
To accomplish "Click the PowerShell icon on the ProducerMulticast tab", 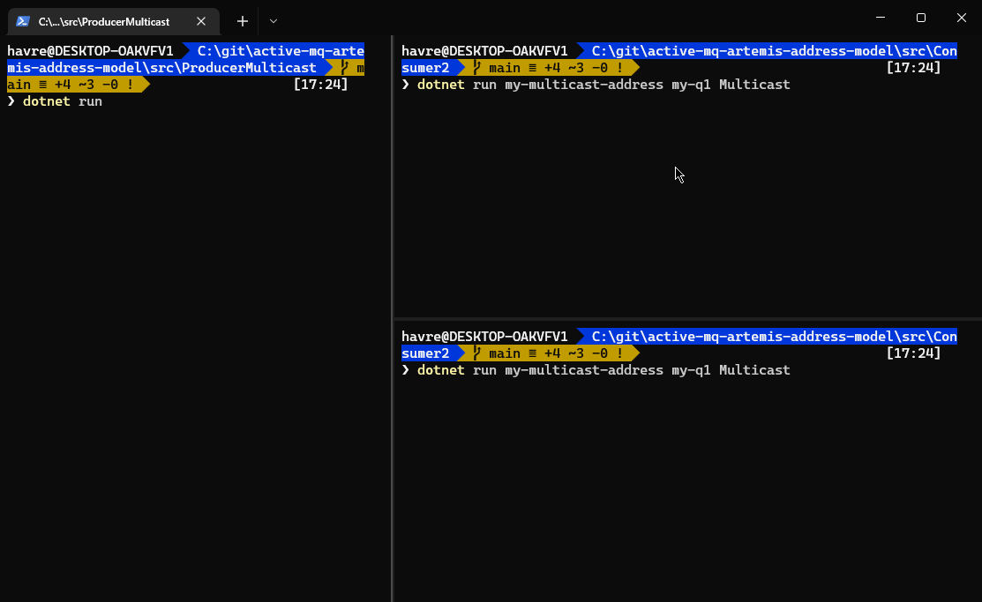I will pos(21,21).
